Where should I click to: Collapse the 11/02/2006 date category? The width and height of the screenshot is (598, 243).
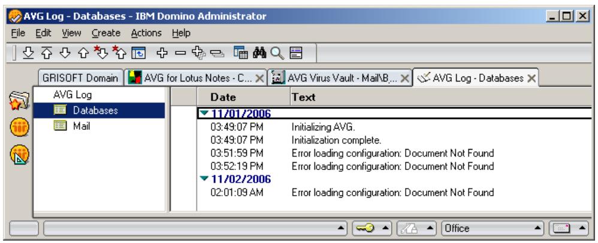[204, 178]
